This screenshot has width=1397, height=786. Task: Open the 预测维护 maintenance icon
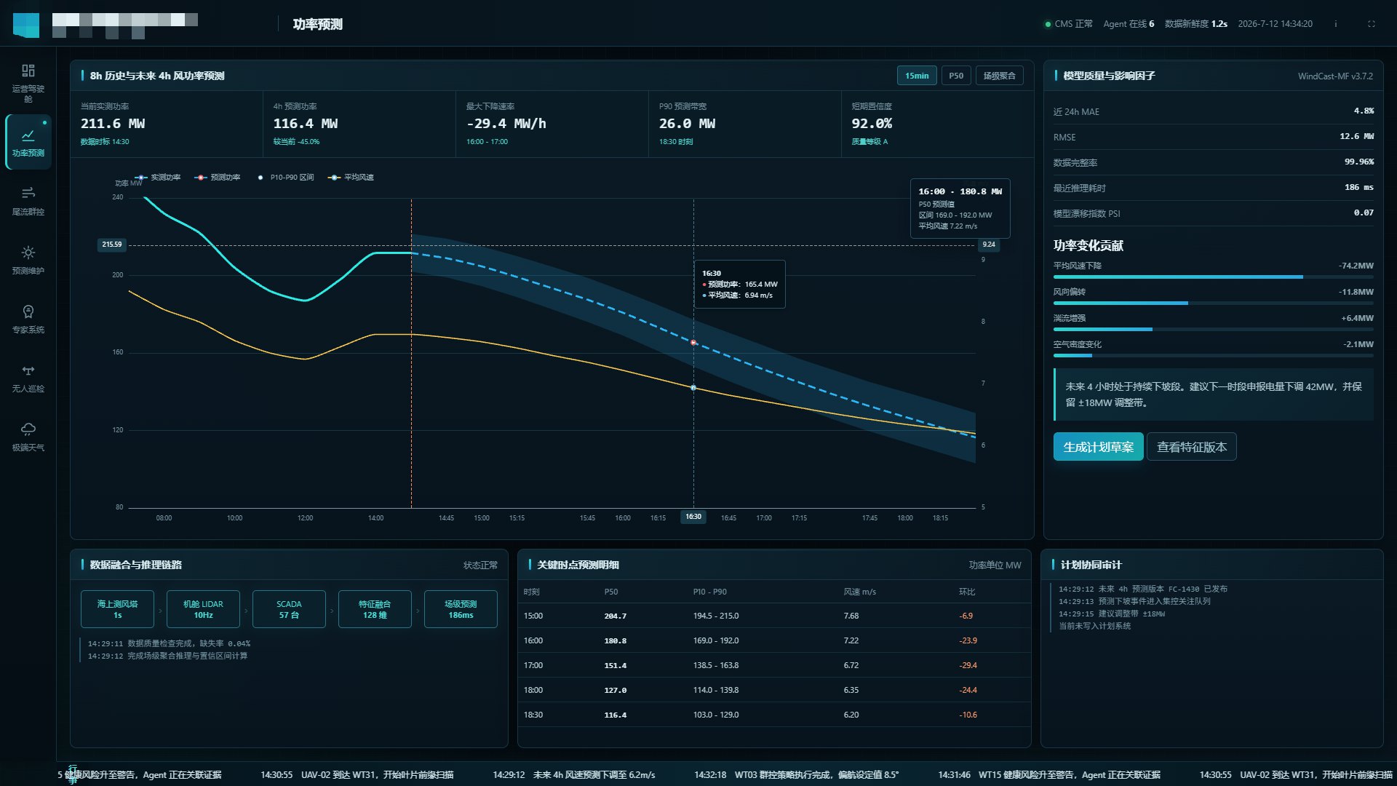[28, 253]
